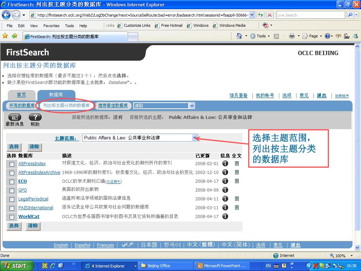Viewport: 361px width, 271px height.
Task: Switch to the 首页 tab
Action: click(22, 95)
